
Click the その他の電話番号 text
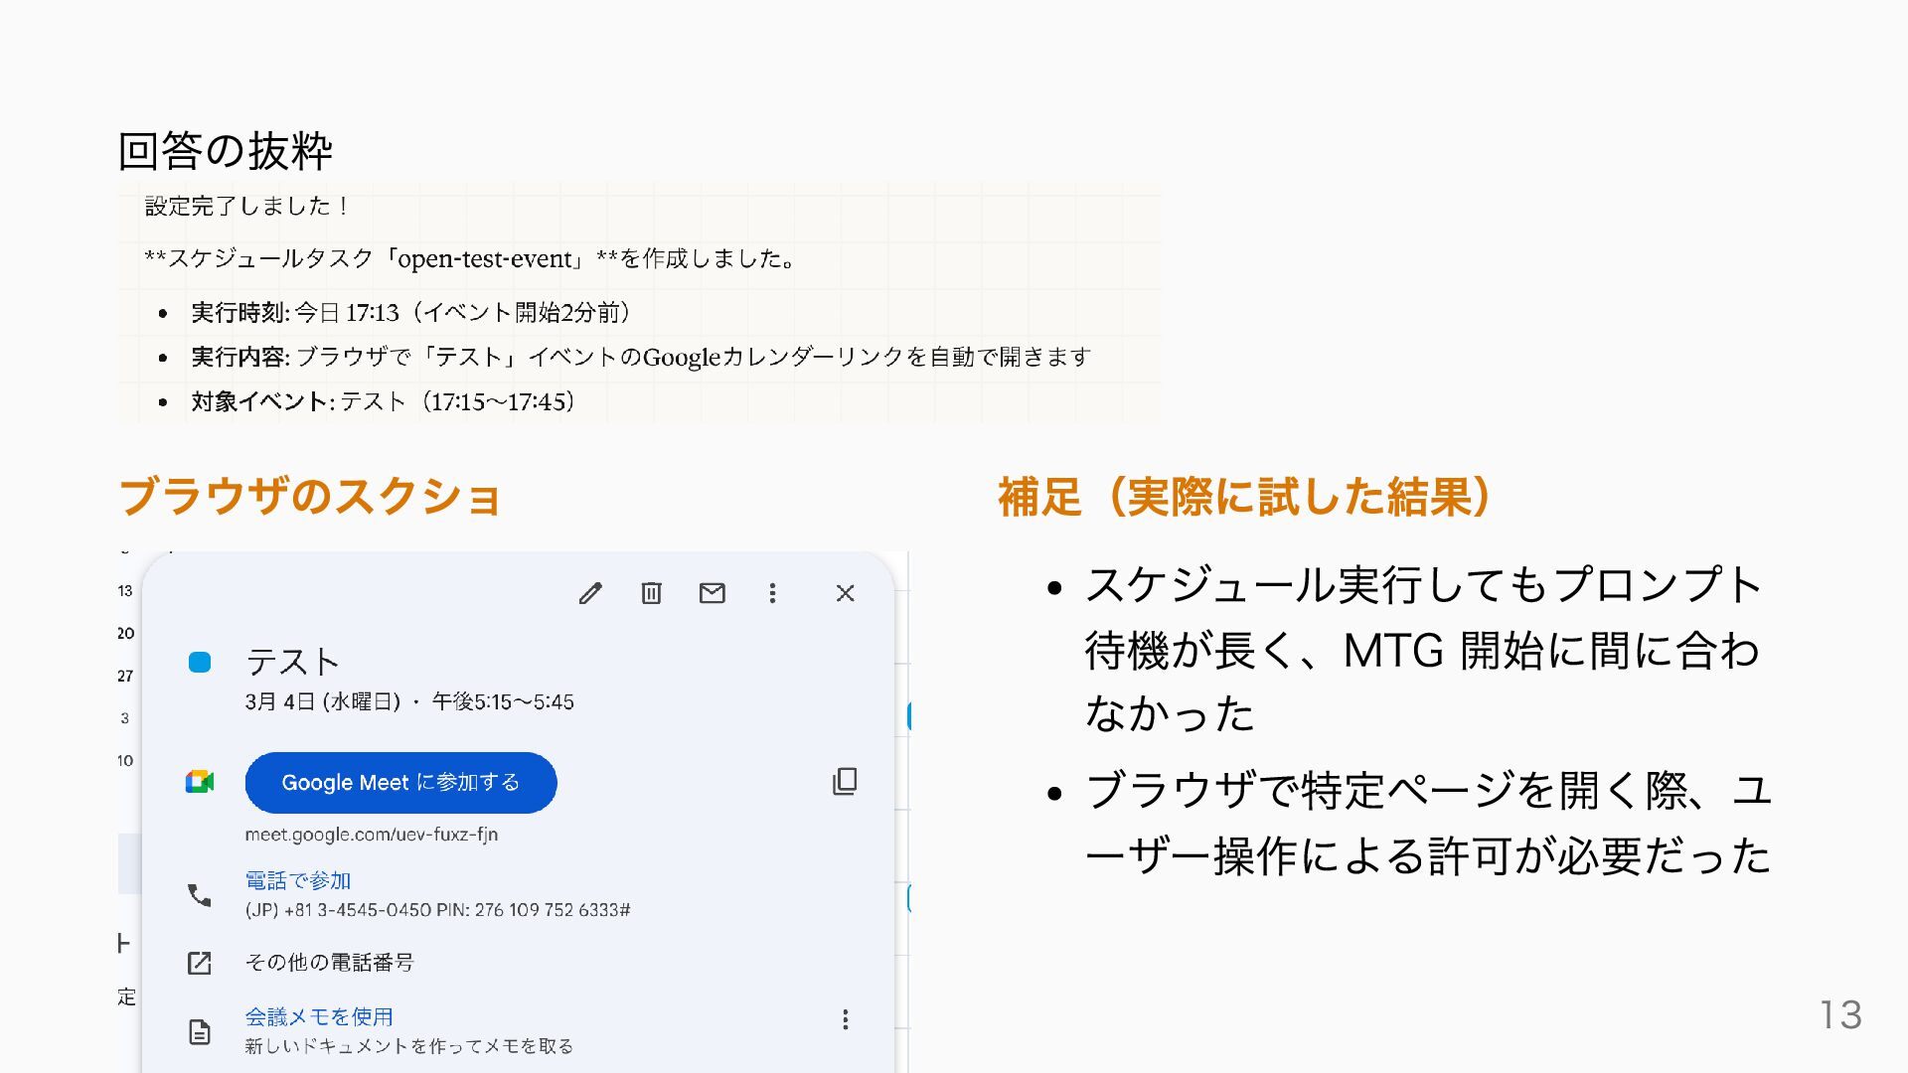click(329, 963)
